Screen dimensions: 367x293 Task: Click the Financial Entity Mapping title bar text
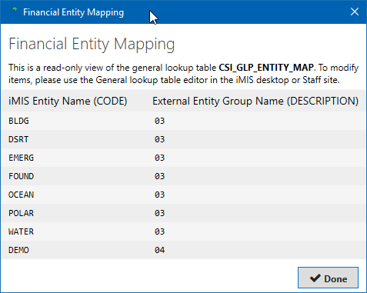point(73,12)
